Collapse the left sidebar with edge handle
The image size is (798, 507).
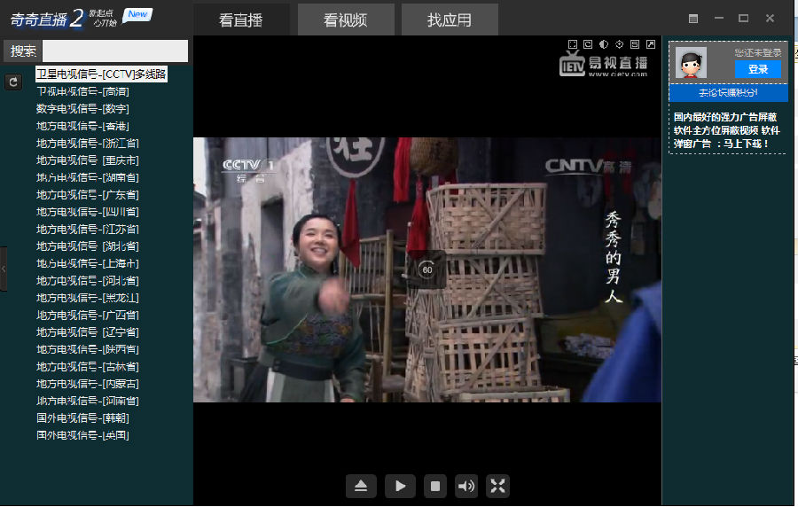(4, 268)
